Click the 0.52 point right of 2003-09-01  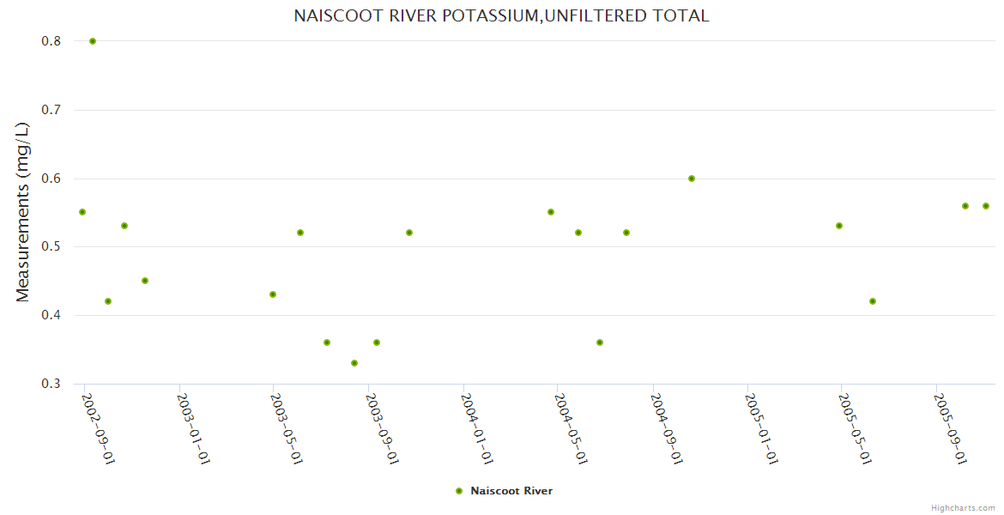(x=409, y=233)
